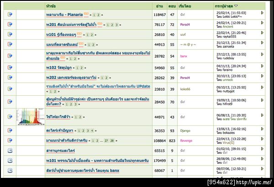
Task: View profile of last poster Virus[G]
Action: (228, 142)
